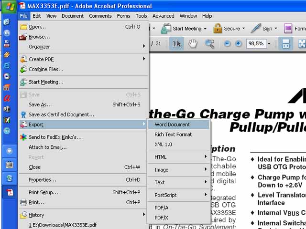This screenshot has width=306, height=229.
Task: Open the Tools menu
Action: (142, 16)
